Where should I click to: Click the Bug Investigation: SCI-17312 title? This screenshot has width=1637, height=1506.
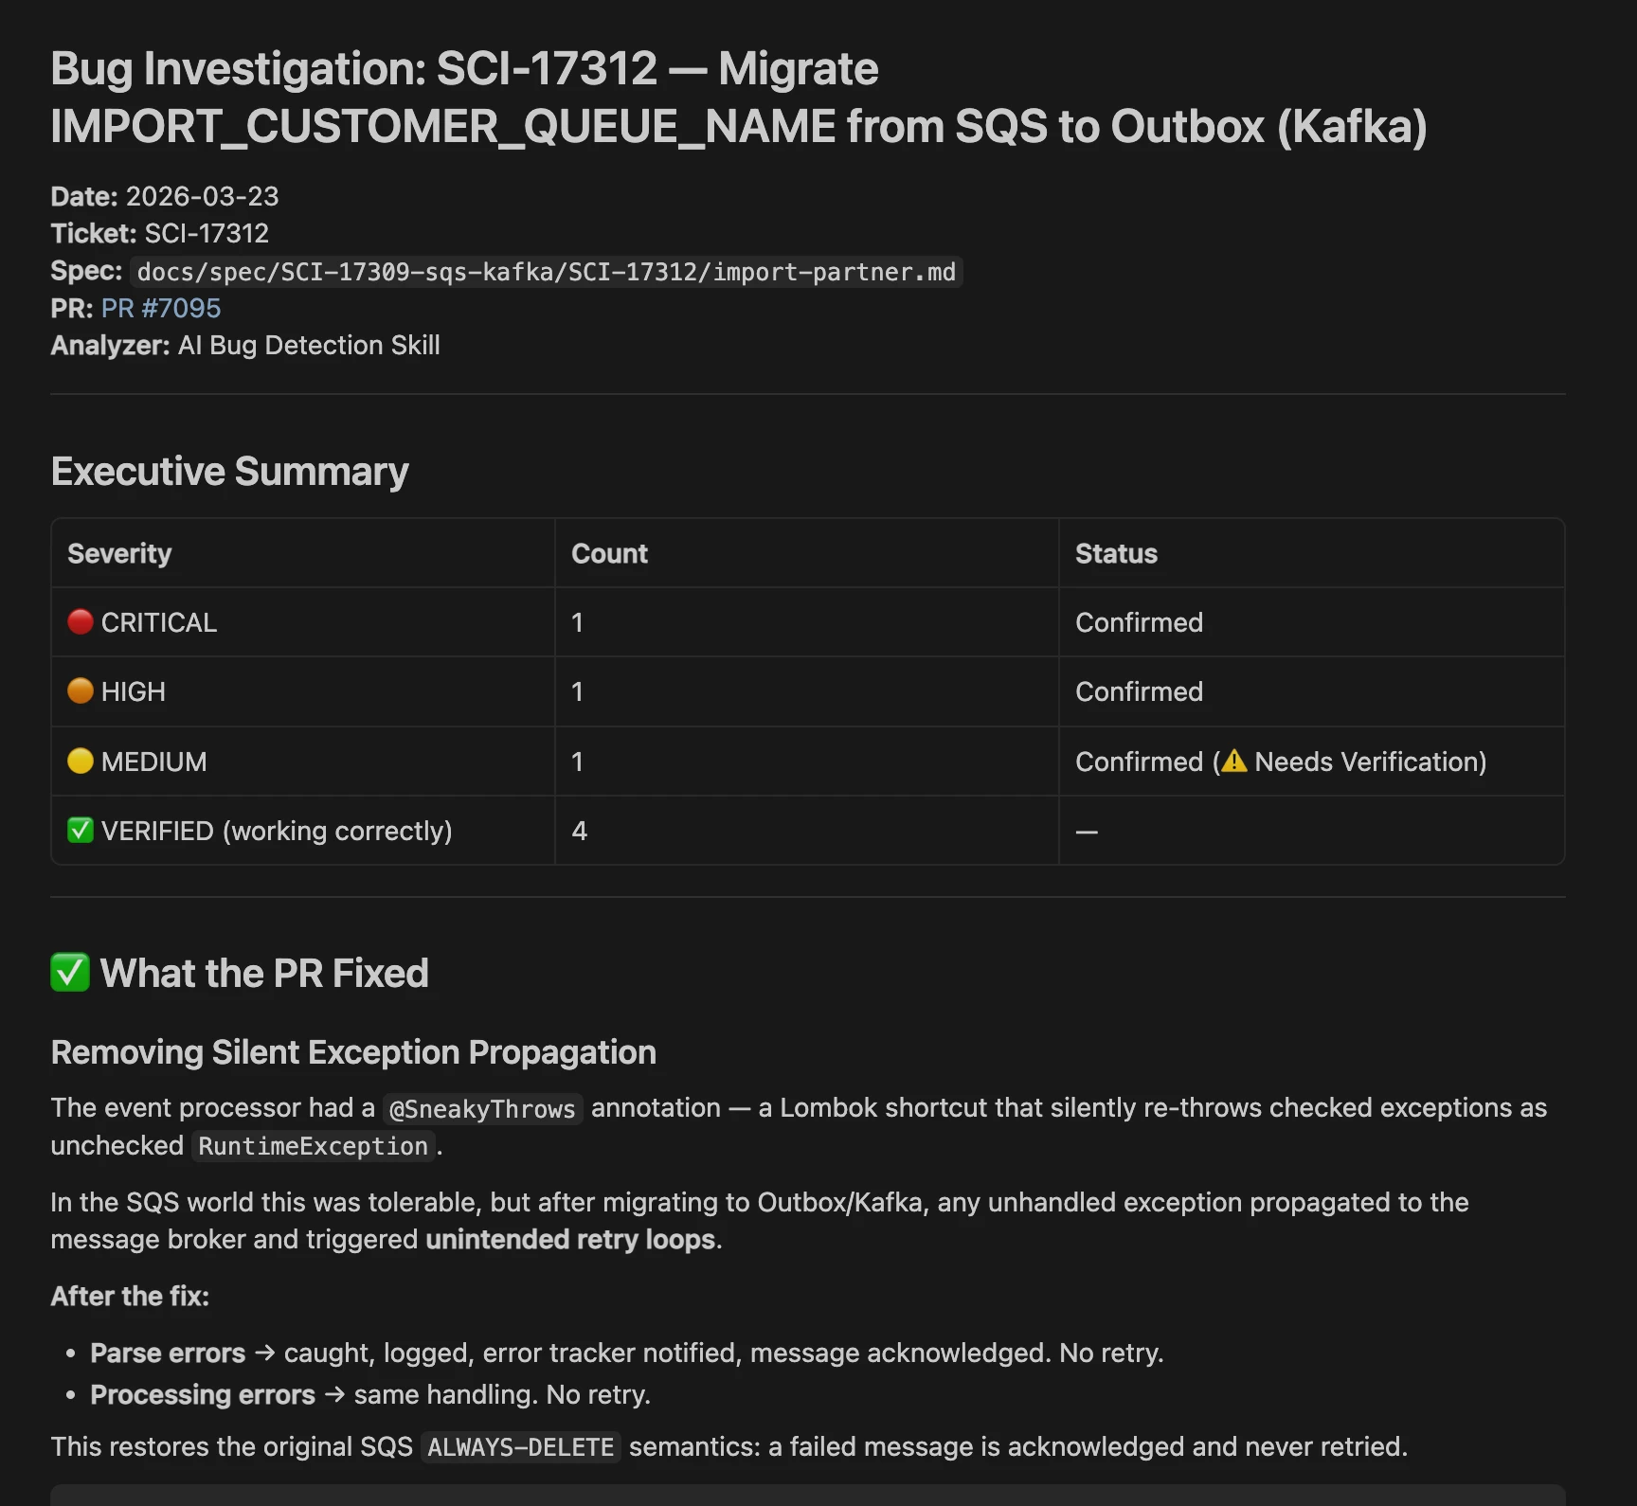click(739, 98)
